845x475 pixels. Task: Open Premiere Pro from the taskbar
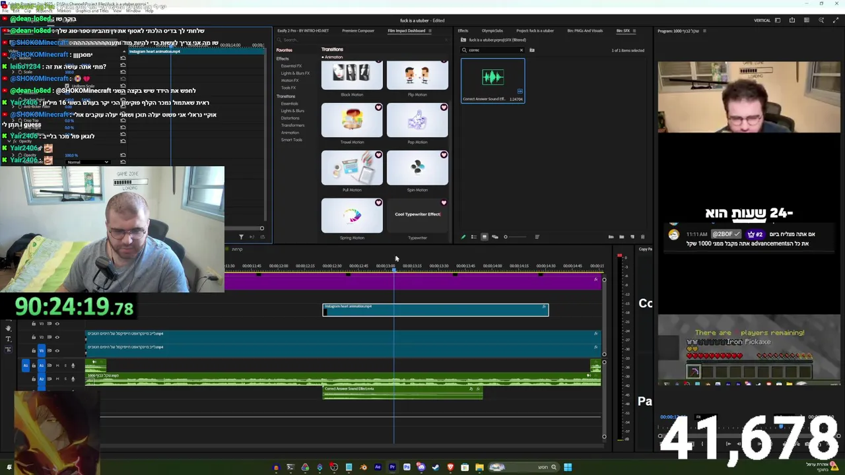click(392, 467)
